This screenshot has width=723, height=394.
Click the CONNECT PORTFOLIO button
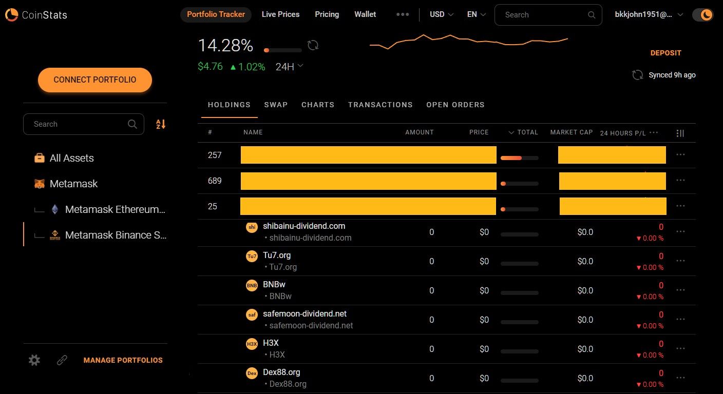[95, 80]
